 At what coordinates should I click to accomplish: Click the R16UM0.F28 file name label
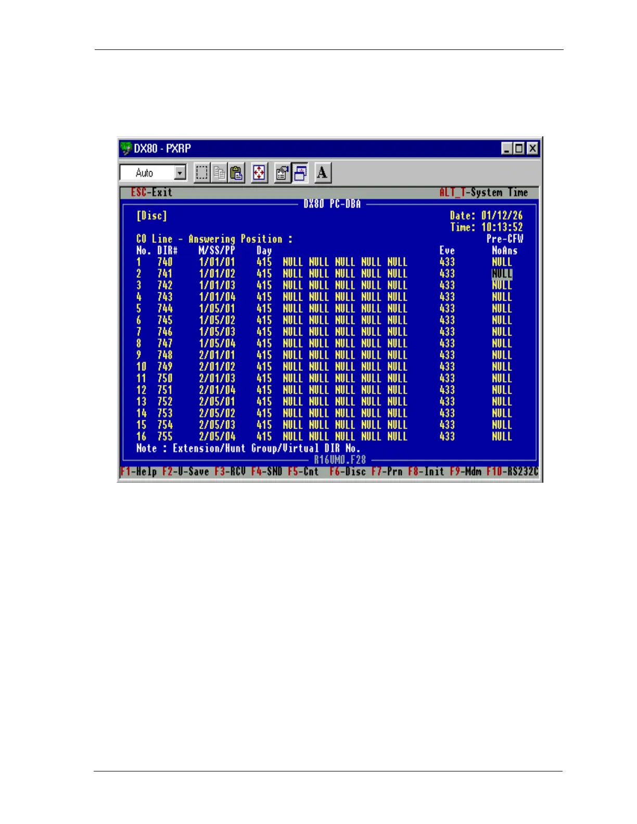click(340, 460)
